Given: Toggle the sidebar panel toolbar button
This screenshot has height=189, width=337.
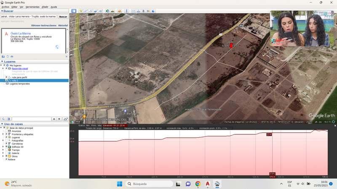Looking at the screenshot, I should pyautogui.click(x=74, y=11).
